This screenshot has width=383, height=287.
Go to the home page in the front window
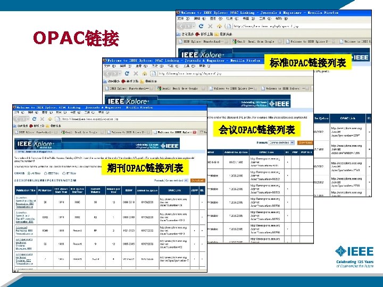tap(50, 119)
